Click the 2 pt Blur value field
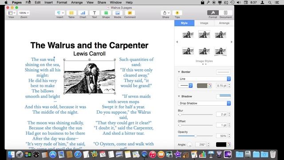This screenshot has width=284, height=160. [x=221, y=114]
